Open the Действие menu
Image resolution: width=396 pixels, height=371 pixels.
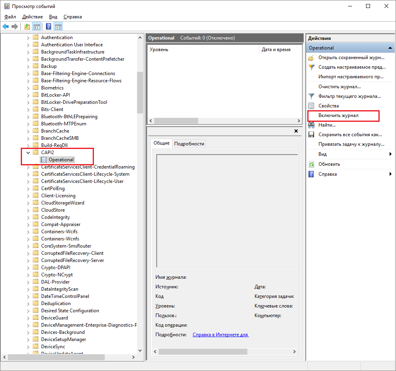pos(32,17)
